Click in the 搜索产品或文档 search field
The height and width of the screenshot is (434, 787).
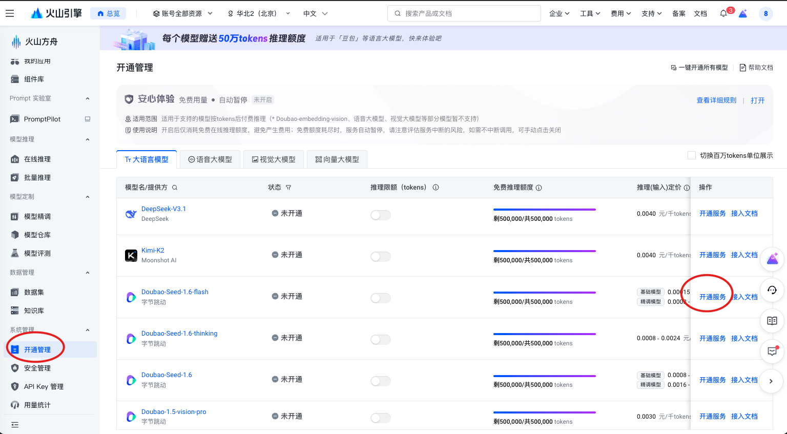point(464,13)
